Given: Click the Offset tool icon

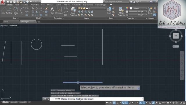Looking at the screenshot, I should [x=46, y=15].
